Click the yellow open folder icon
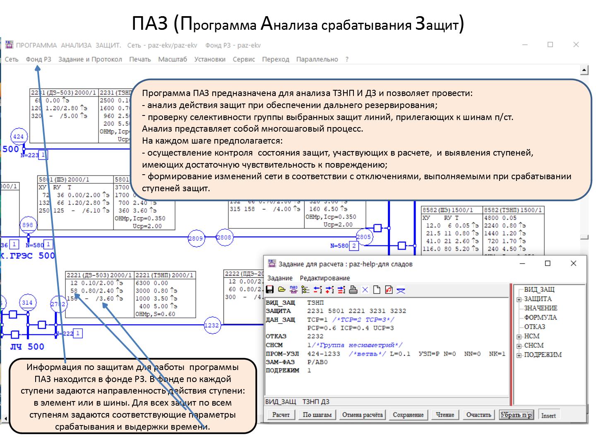Image resolution: width=596 pixels, height=447 pixels. tap(282, 290)
